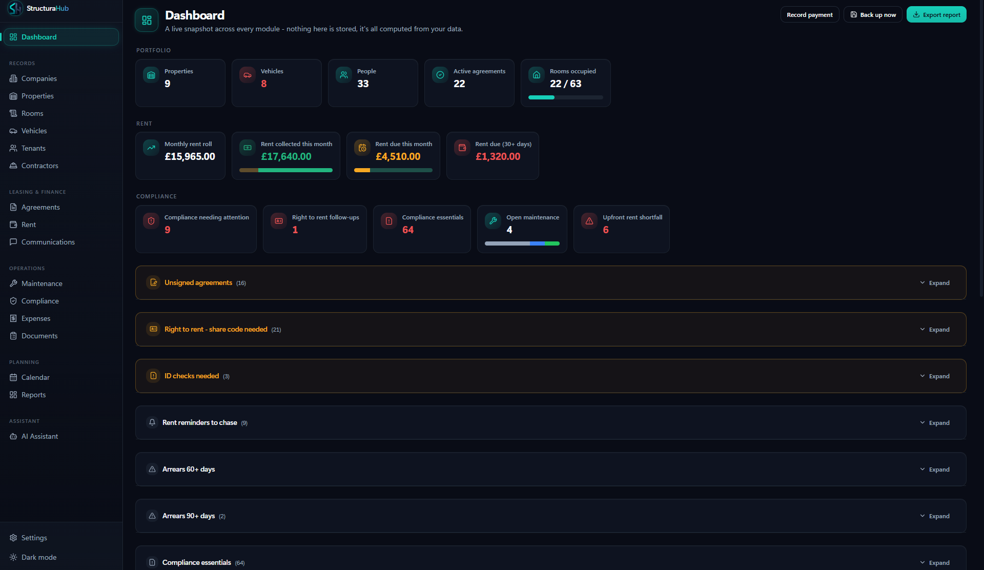Click the page vertical scrollbar
Image resolution: width=984 pixels, height=570 pixels.
coord(981,149)
